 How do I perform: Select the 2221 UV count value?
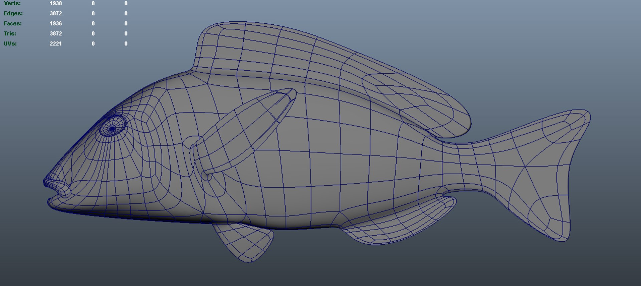56,43
